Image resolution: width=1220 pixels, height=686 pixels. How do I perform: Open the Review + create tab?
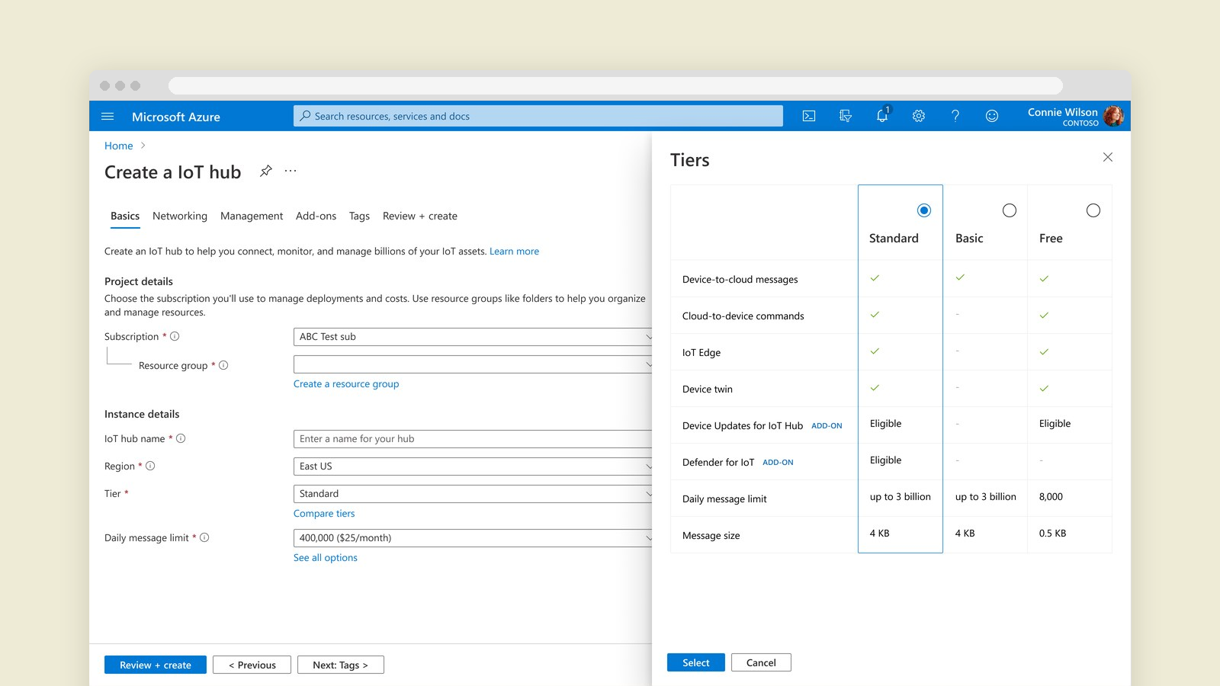pos(420,216)
